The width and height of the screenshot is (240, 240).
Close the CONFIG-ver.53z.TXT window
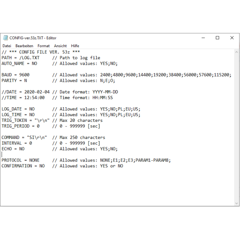tap(232, 38)
